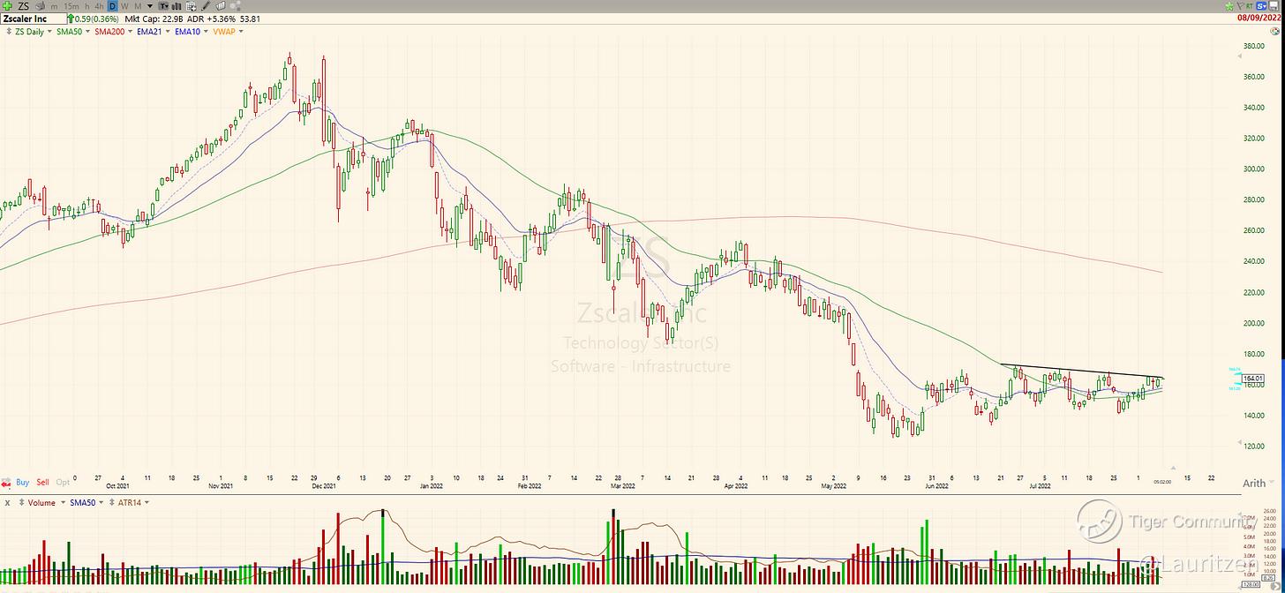
Task: Click the Jan 2022 axis label
Action: [x=430, y=486]
